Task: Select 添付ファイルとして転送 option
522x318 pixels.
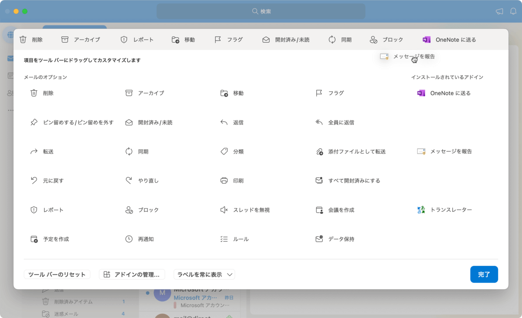Action: (x=351, y=152)
